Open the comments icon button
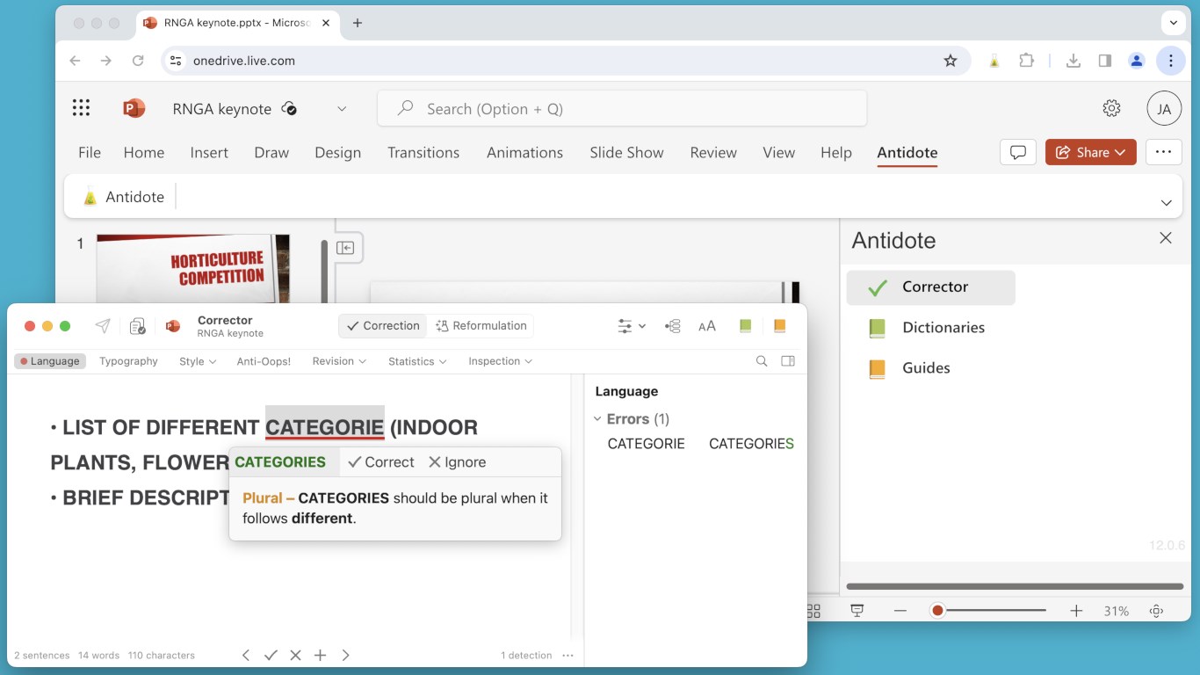 click(x=1018, y=152)
